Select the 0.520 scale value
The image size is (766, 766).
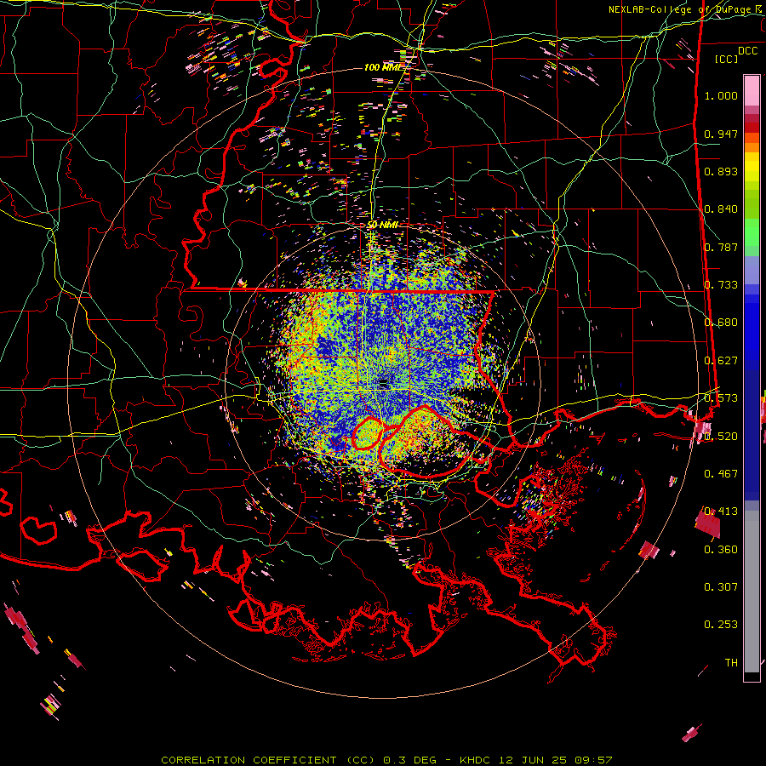(721, 436)
